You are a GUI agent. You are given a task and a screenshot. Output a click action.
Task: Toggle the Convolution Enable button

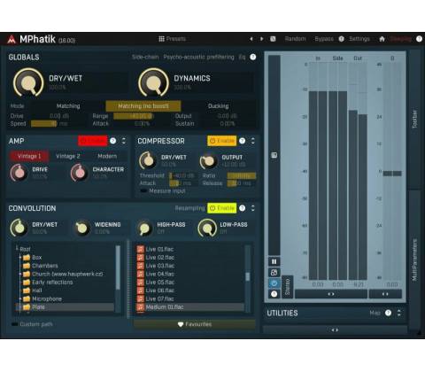(x=222, y=208)
